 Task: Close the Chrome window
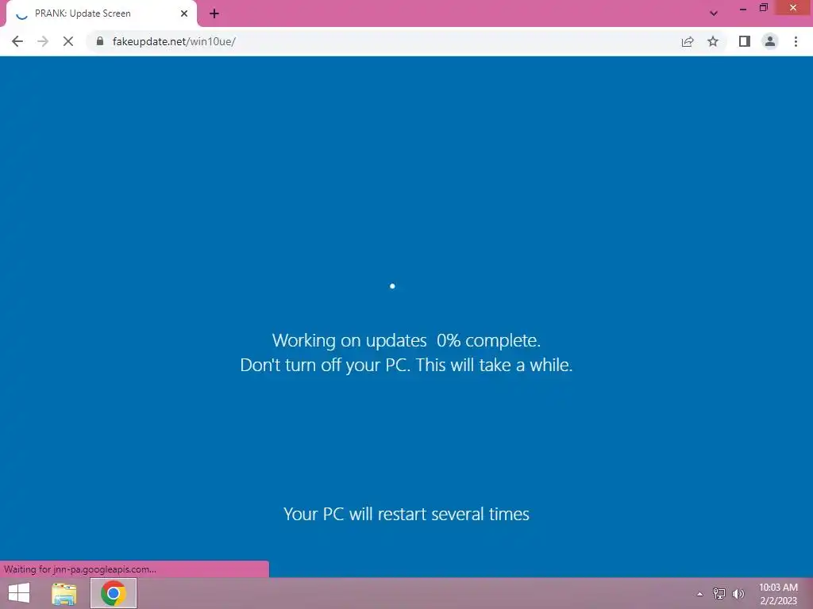pyautogui.click(x=793, y=8)
